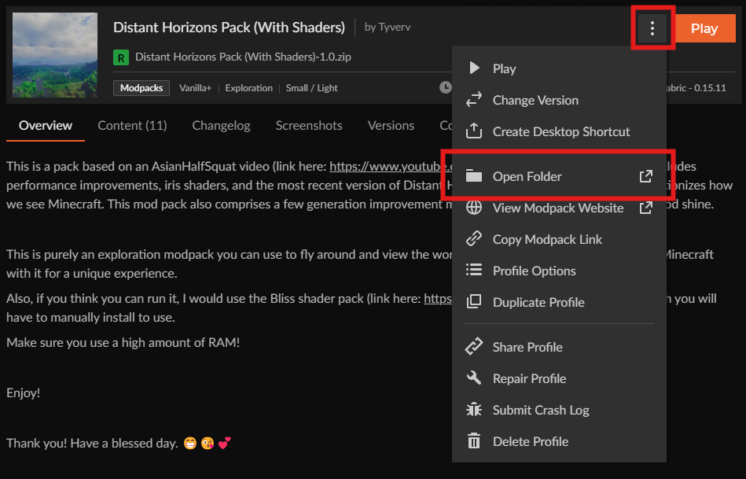The height and width of the screenshot is (479, 746).
Task: Click the trash icon for Delete Profile
Action: point(474,441)
